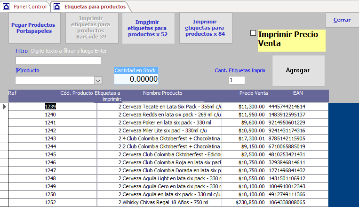This screenshot has width=359, height=207.
Task: Click Cerveza Club Colombia Oktoberfest - Edicion name
Action: tap(172, 154)
